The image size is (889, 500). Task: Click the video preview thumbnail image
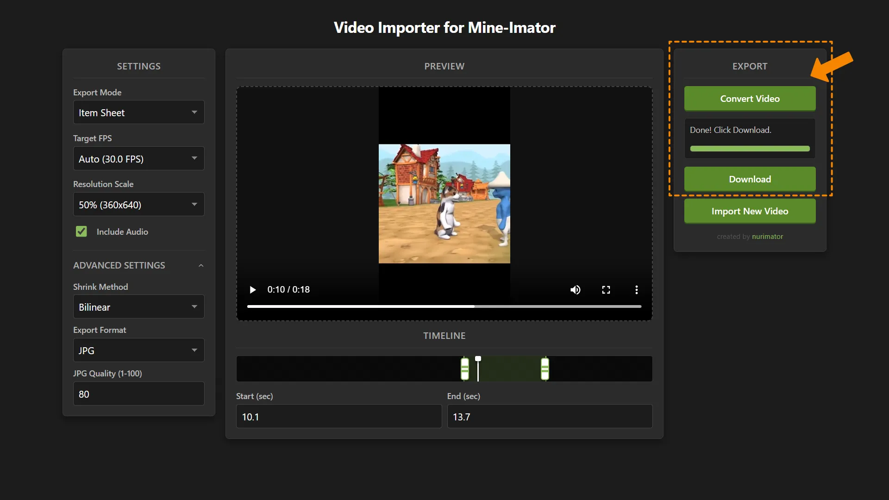tap(444, 204)
